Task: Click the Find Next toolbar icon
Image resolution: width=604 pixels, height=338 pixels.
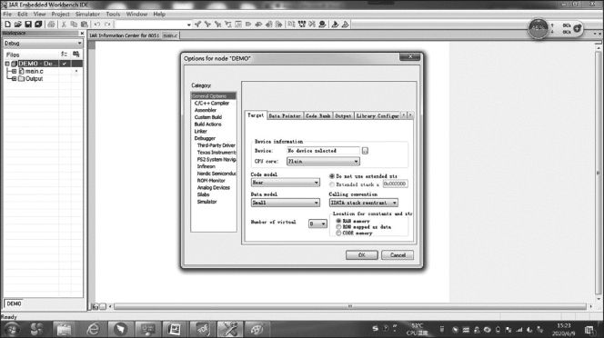Action: click(x=207, y=25)
